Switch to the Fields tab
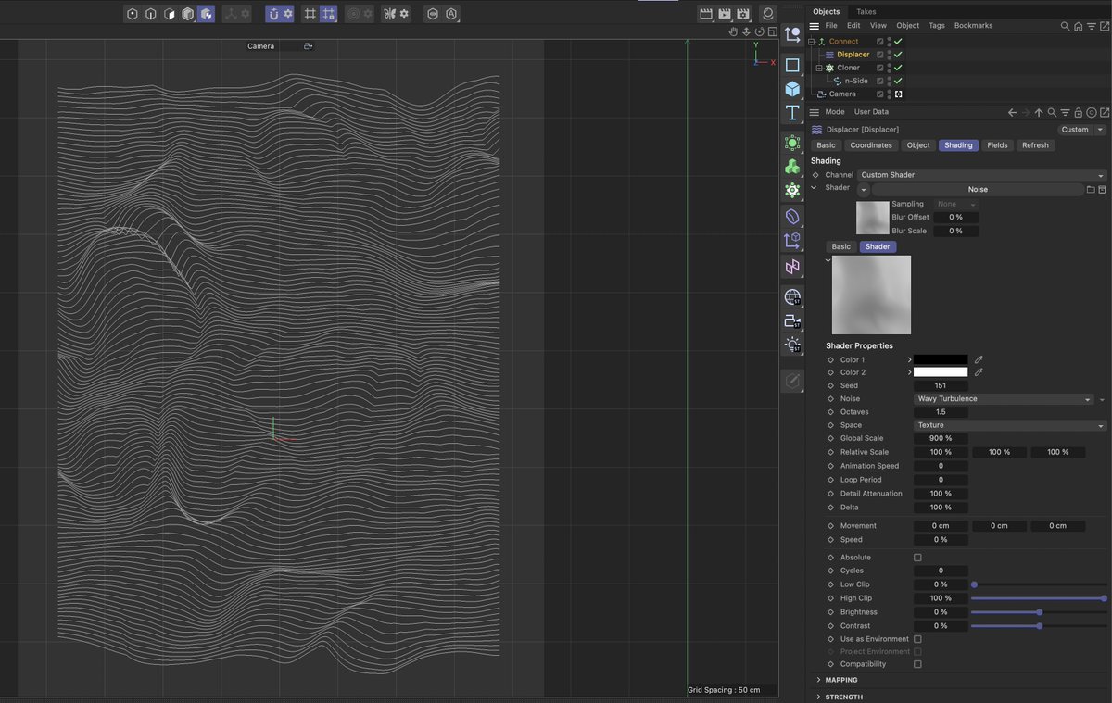 (997, 145)
